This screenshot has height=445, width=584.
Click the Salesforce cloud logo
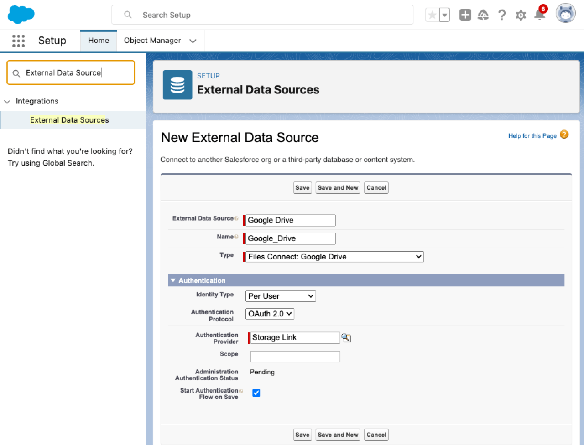[21, 15]
